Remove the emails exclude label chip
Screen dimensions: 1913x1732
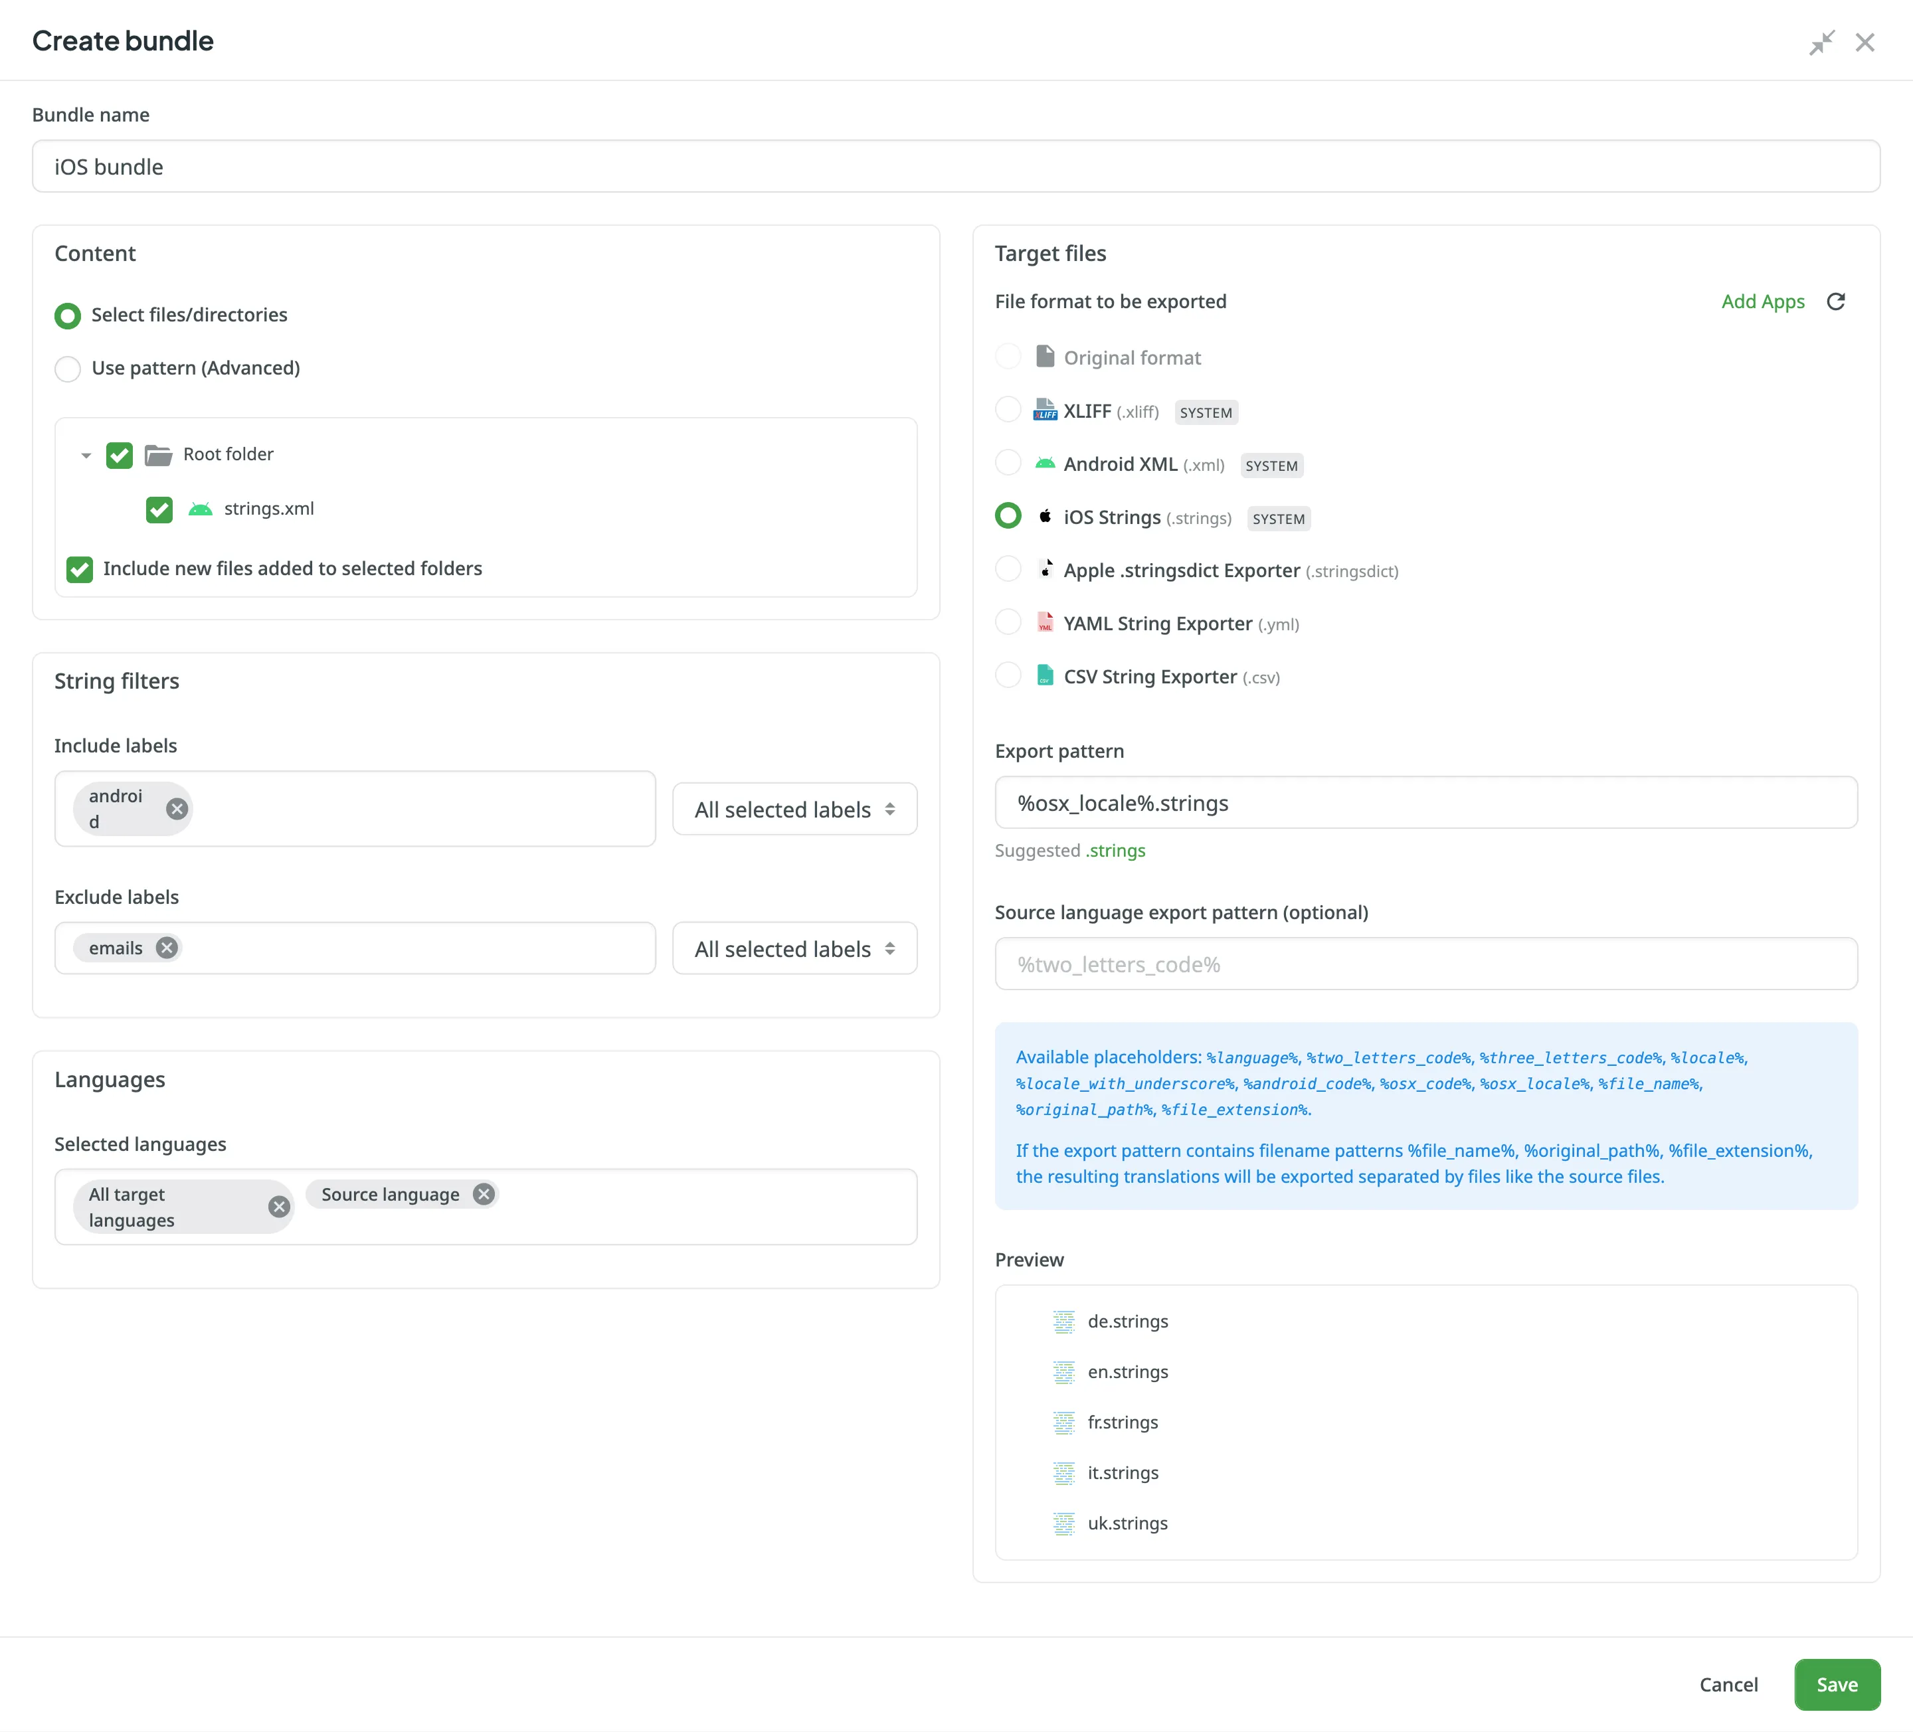pyautogui.click(x=167, y=948)
